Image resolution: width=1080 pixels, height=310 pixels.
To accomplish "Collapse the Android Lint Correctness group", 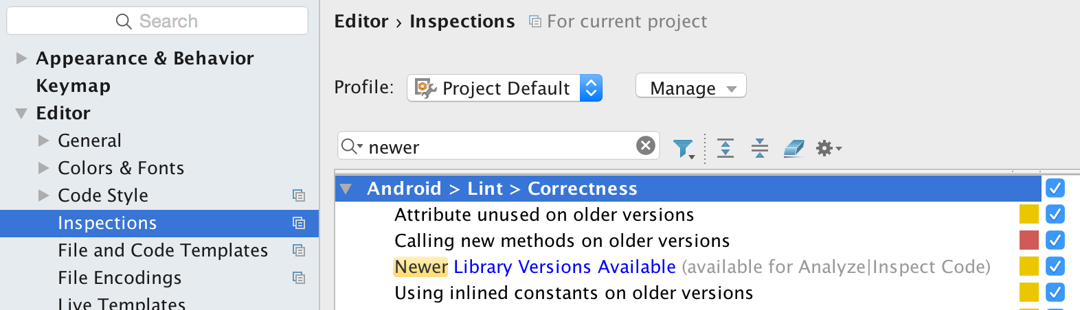I will point(346,189).
